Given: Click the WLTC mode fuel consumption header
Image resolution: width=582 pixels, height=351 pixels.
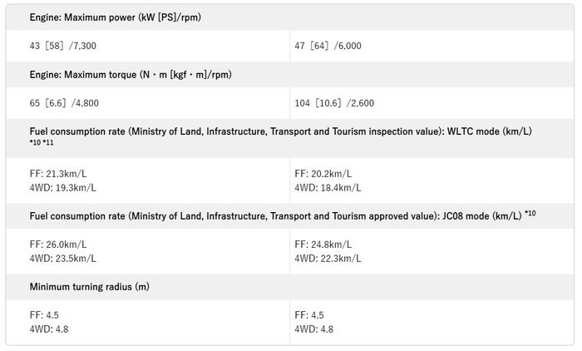Looking at the screenshot, I should 280,131.
